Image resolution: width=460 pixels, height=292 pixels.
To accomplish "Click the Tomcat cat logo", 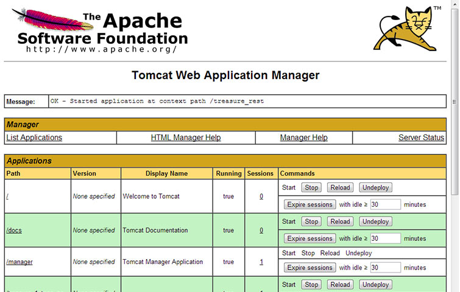I will (407, 28).
